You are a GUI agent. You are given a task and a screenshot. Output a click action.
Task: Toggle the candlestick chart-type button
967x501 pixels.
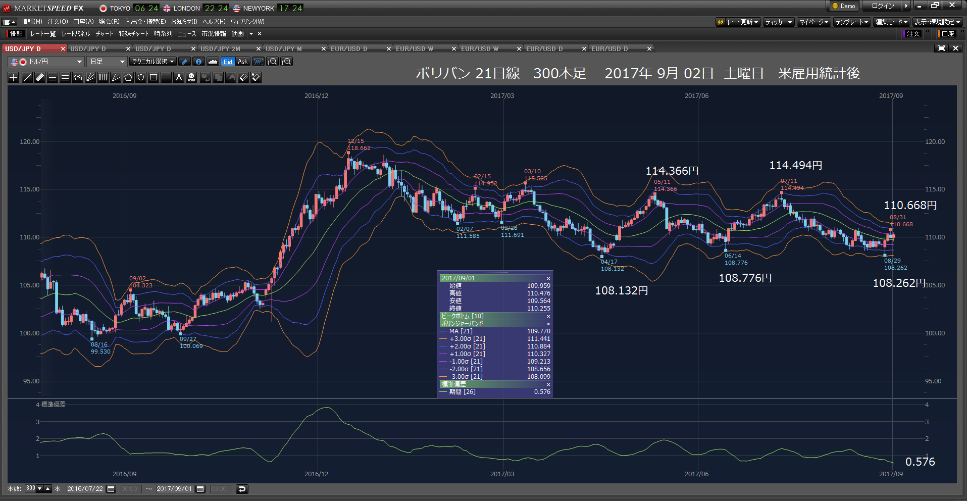[x=258, y=62]
